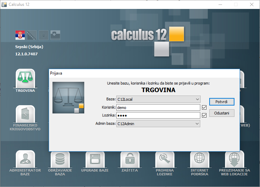Open Preuzimanje sa Web Lokacije icon
Image resolution: width=260 pixels, height=187 pixels.
pyautogui.click(x=234, y=159)
